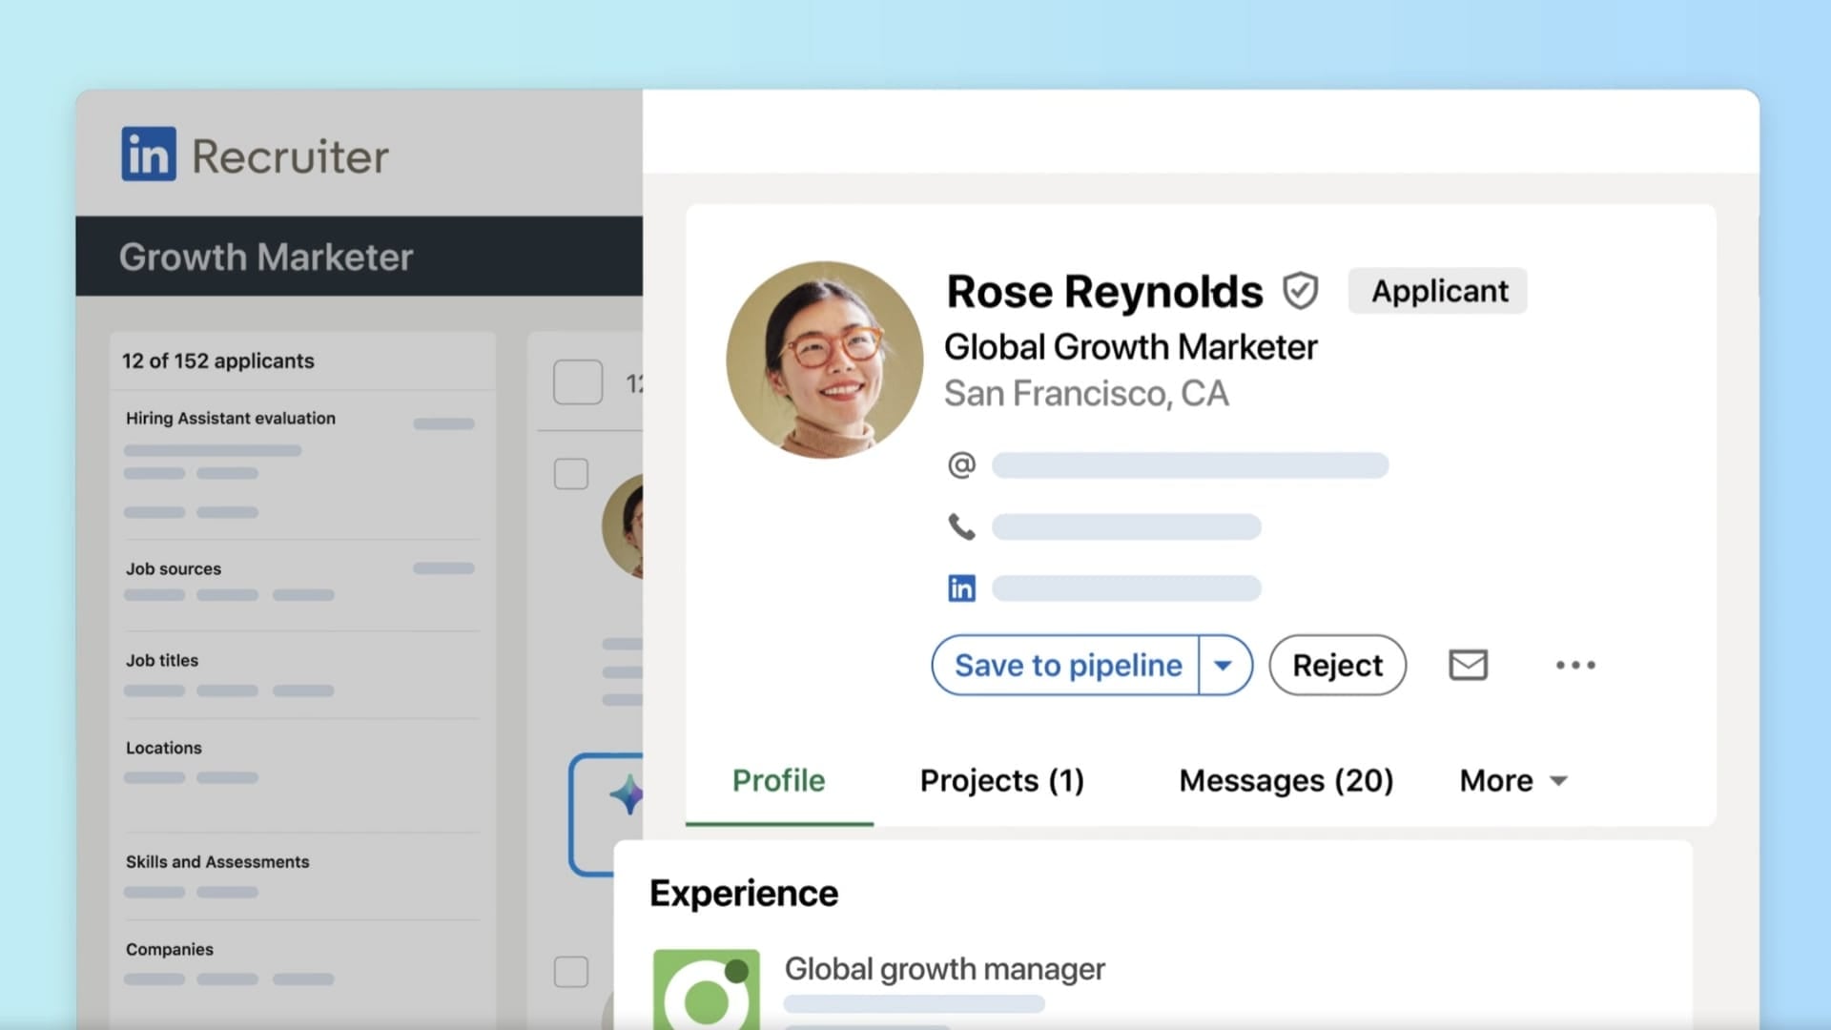
Task: Toggle the select-all applicants checkbox
Action: pyautogui.click(x=578, y=382)
